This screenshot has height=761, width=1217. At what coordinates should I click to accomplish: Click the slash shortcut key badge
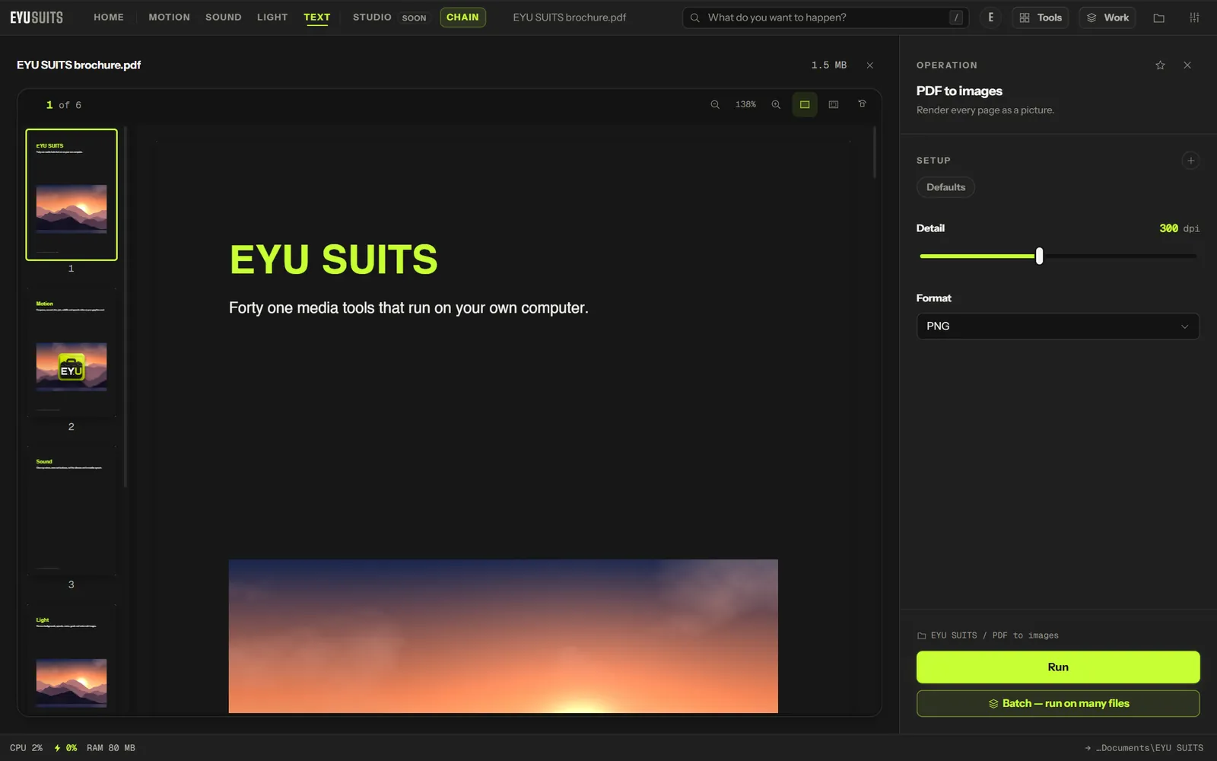pyautogui.click(x=956, y=18)
